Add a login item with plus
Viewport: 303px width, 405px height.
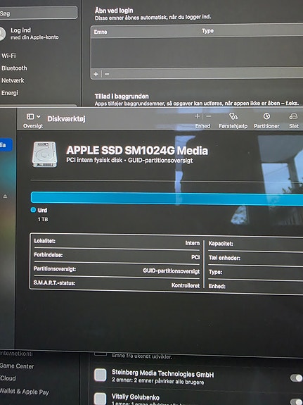96,74
